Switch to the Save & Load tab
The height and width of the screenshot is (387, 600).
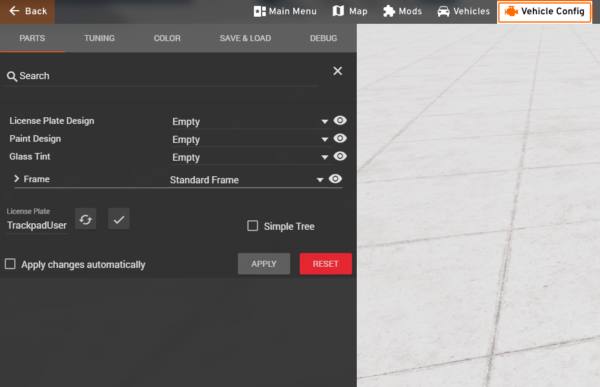click(x=245, y=38)
